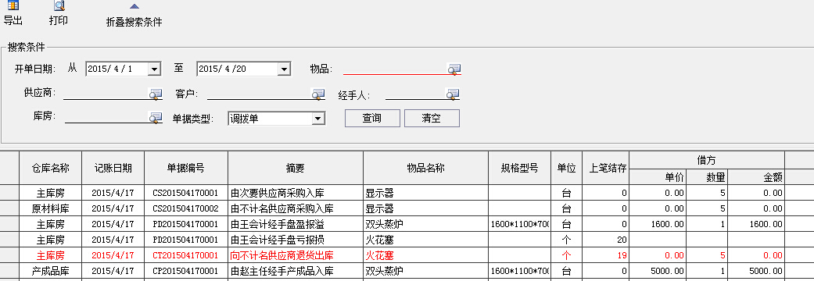Click the 记账日期 column header
The width and height of the screenshot is (814, 281).
[x=113, y=168]
